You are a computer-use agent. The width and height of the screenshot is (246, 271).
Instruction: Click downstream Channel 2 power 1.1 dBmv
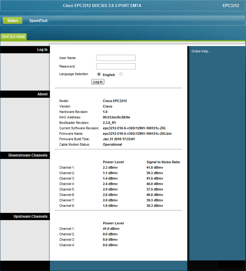pyautogui.click(x=110, y=173)
